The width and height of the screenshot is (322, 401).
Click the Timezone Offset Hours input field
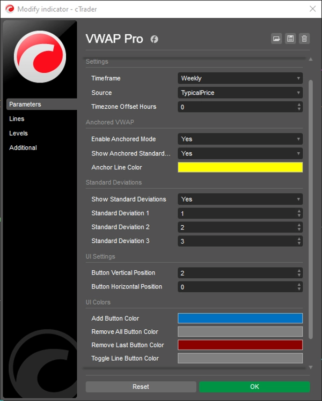[236, 107]
